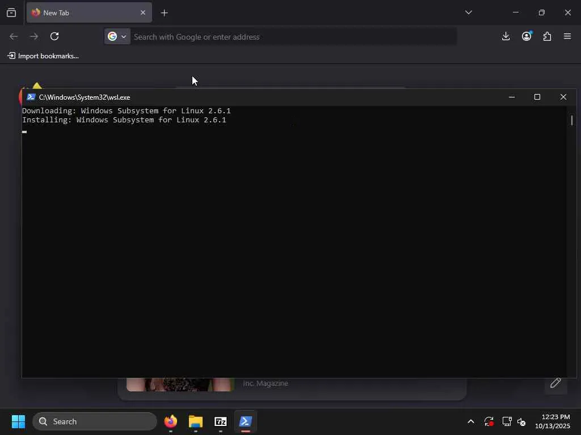Focus the Search with Google address bar
The width and height of the screenshot is (581, 435).
pos(294,37)
